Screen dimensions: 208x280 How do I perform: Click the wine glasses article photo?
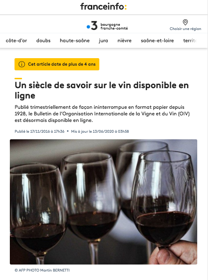click(104, 202)
